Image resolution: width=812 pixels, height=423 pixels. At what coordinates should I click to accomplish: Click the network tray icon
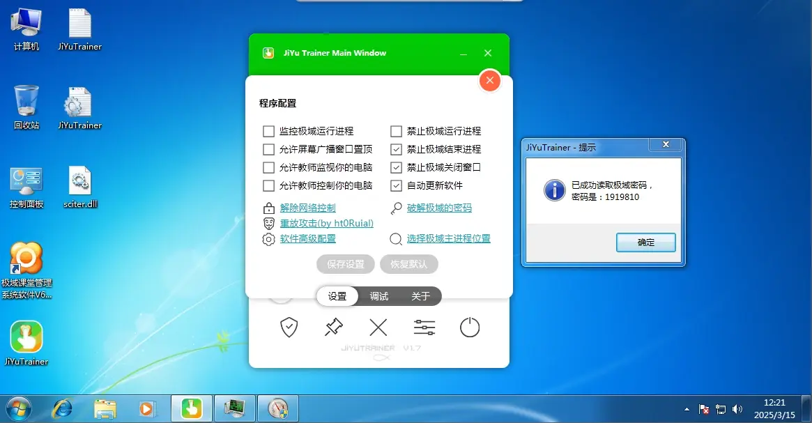point(720,409)
